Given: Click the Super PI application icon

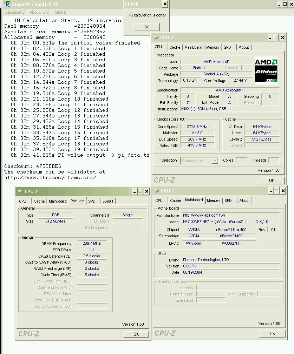Looking at the screenshot, I should pyautogui.click(x=7, y=4).
